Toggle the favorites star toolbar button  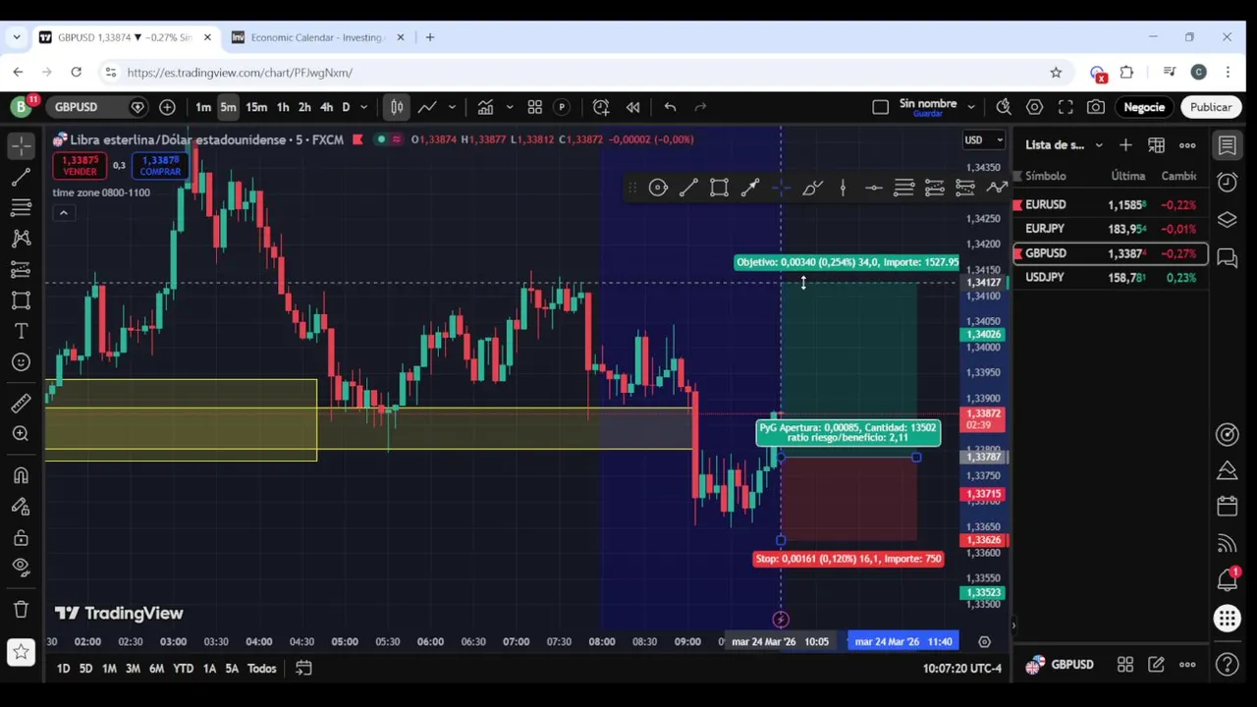pyautogui.click(x=21, y=651)
